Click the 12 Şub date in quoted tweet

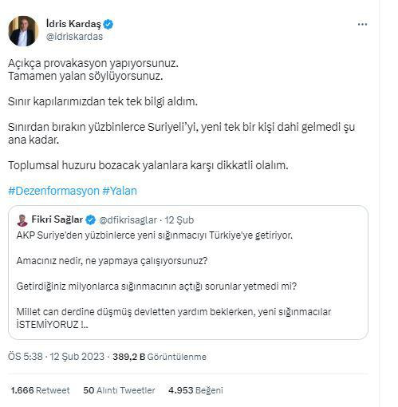click(179, 220)
